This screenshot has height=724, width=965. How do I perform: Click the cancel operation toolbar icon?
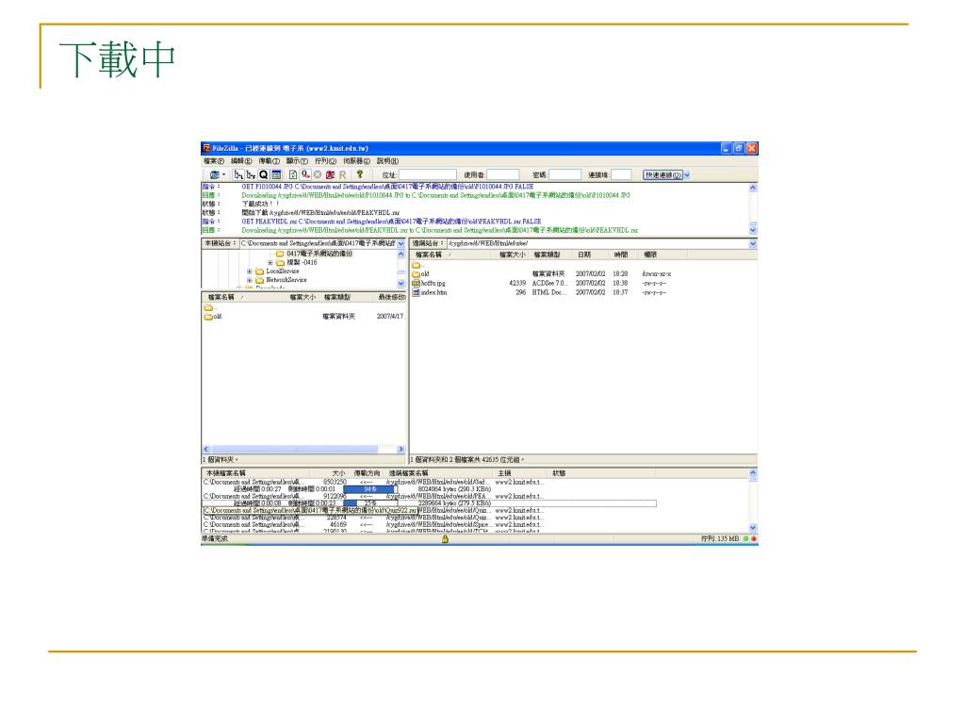[x=319, y=174]
